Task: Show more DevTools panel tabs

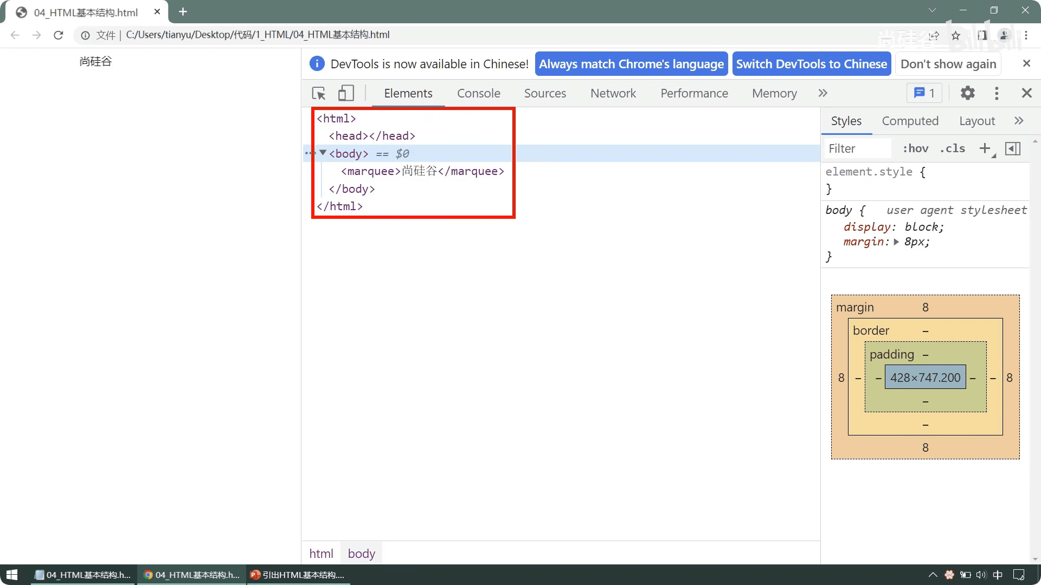Action: (x=822, y=93)
